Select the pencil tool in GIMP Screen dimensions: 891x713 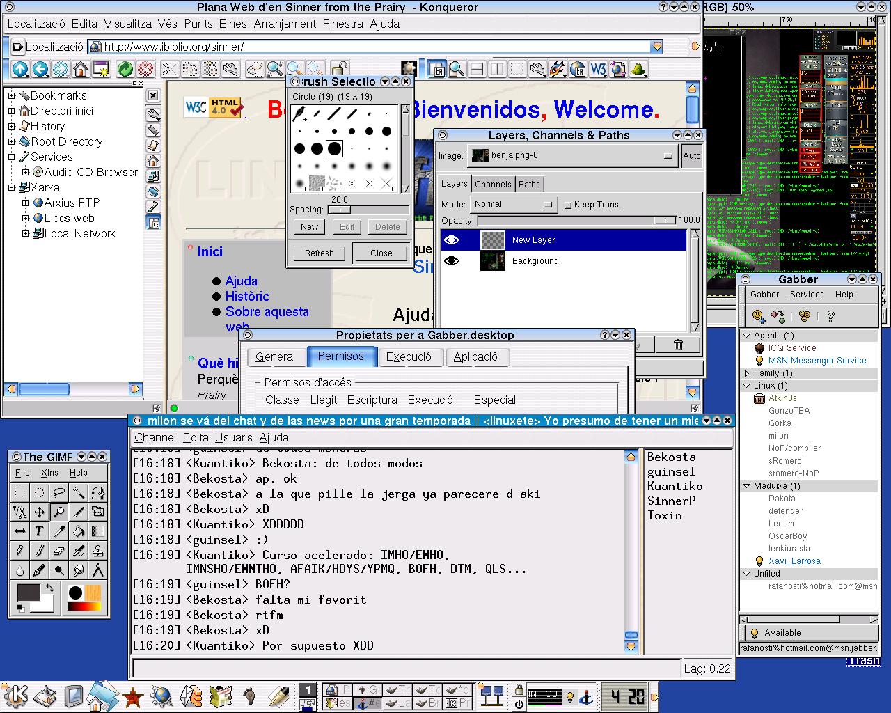[19, 551]
